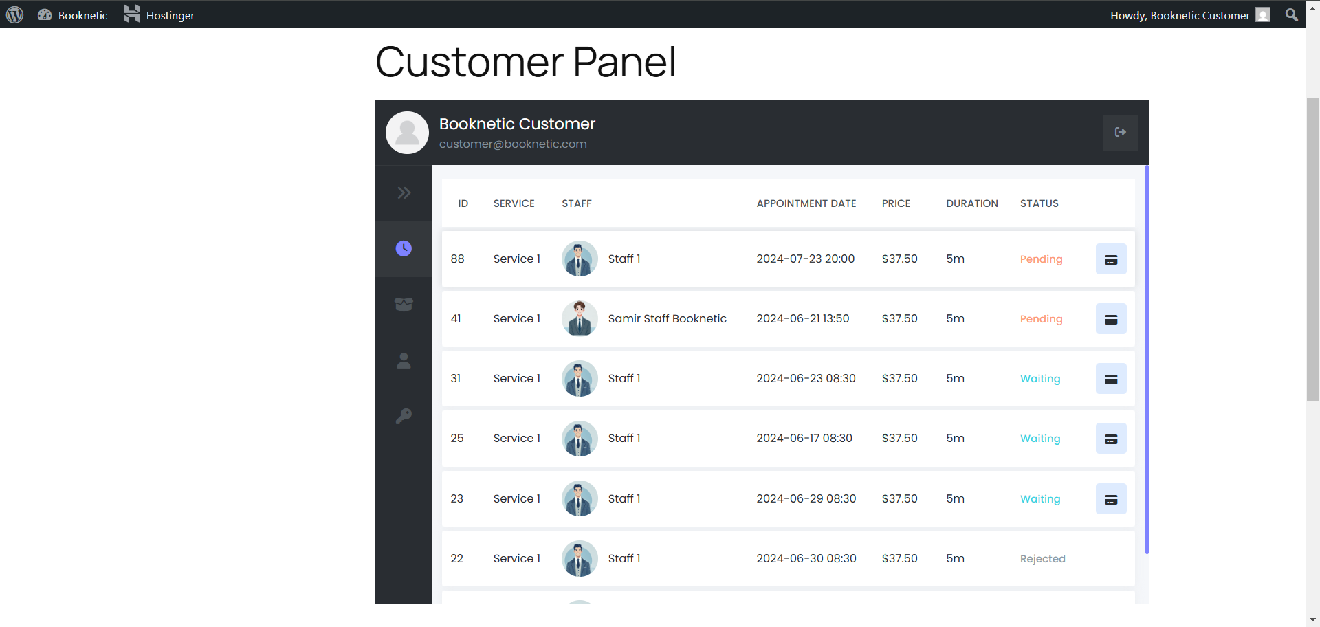Click pay button for appointment 31
Viewport: 1320px width, 627px height.
click(1111, 379)
